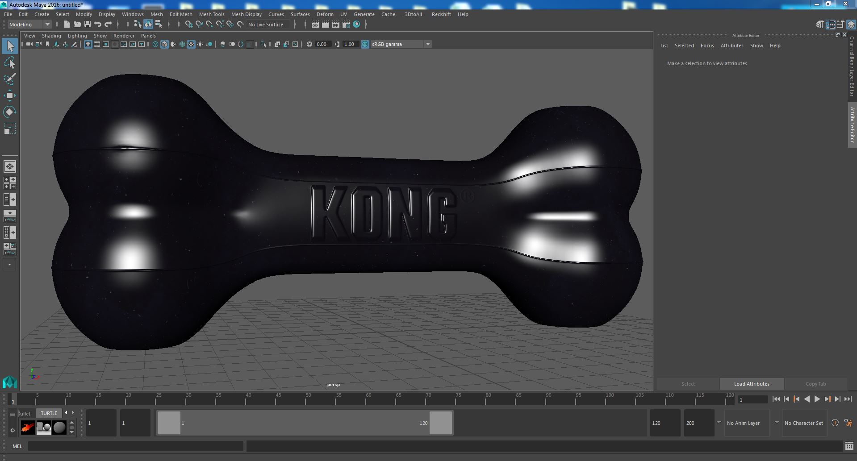
Task: Click the range slider's right handle
Action: 441,423
